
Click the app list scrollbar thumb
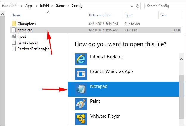click(181, 97)
